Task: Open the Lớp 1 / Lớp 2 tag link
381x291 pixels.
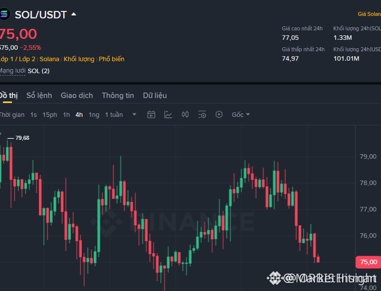Action: [17, 59]
